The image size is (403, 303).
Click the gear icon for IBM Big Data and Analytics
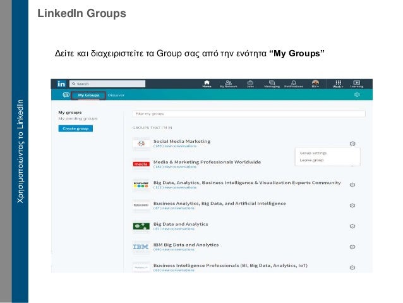coord(352,246)
